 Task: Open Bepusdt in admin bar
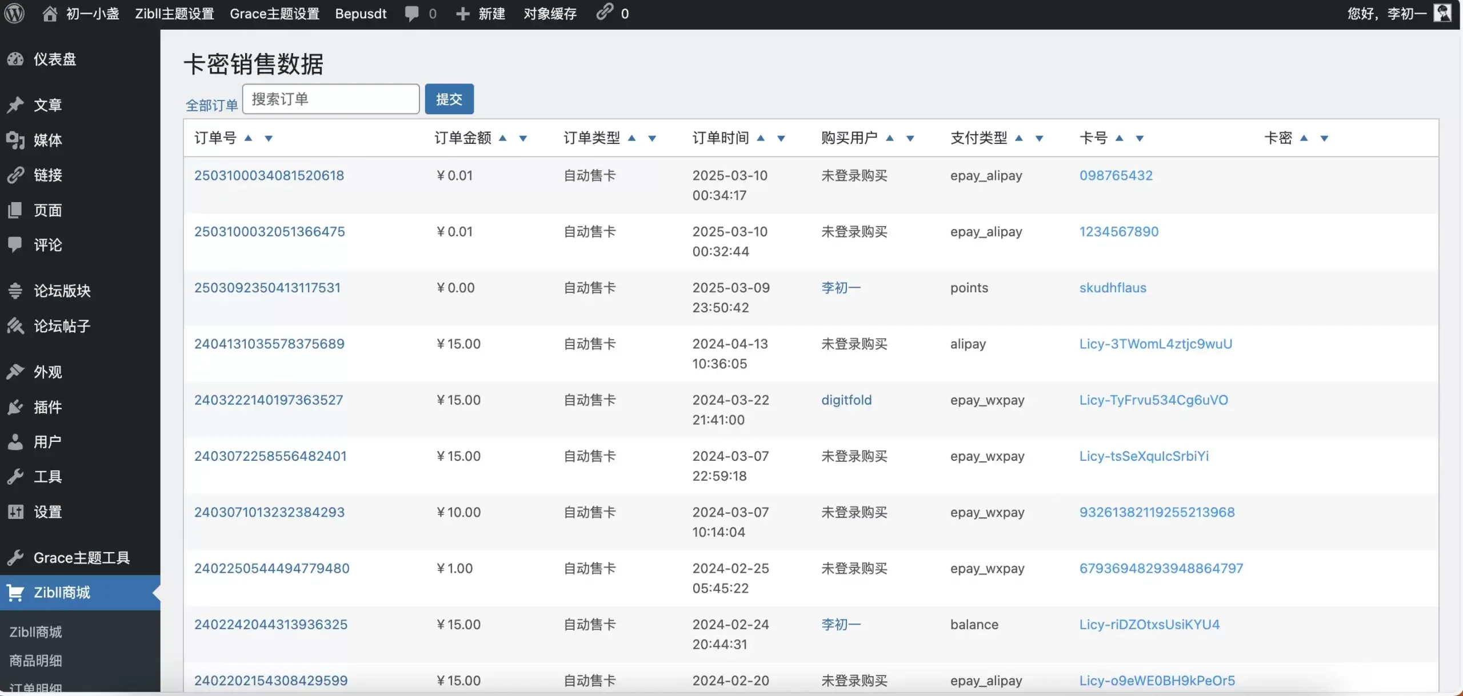pos(361,14)
